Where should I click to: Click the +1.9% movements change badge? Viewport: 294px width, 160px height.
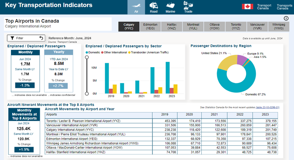click(x=24, y=149)
